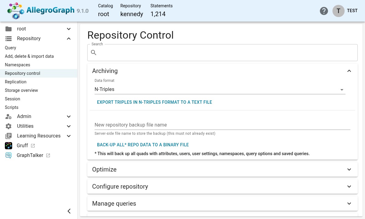Screen dimensions: 365x219
Task: Focus the Repository Control Search field
Action: [222, 53]
